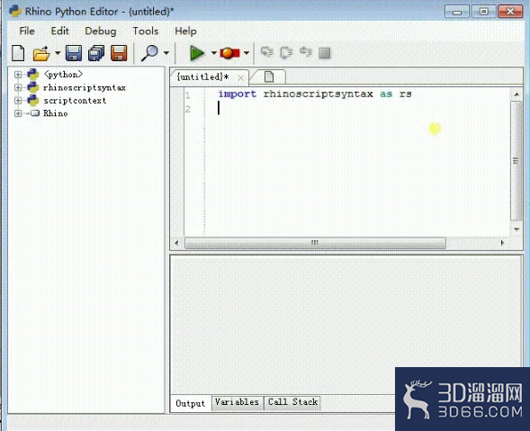The width and height of the screenshot is (530, 431).
Task: Select <python> in module tree
Action: click(63, 75)
